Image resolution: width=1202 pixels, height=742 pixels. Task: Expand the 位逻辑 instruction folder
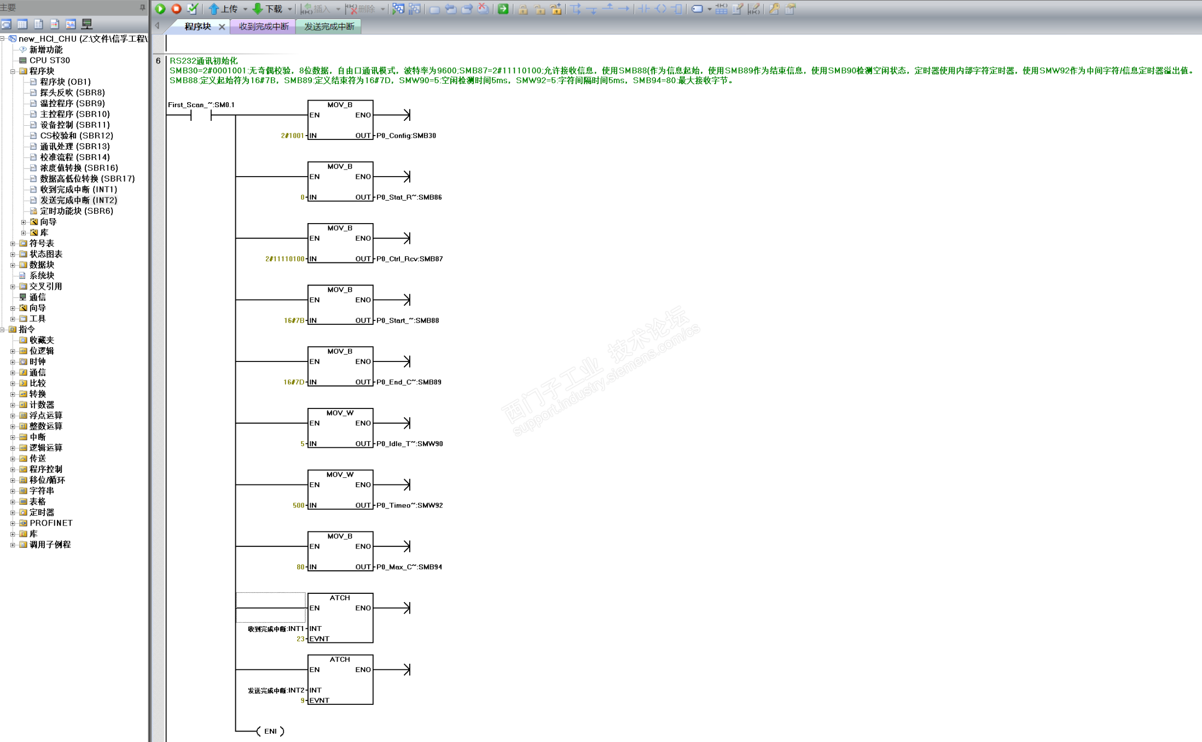click(x=13, y=351)
